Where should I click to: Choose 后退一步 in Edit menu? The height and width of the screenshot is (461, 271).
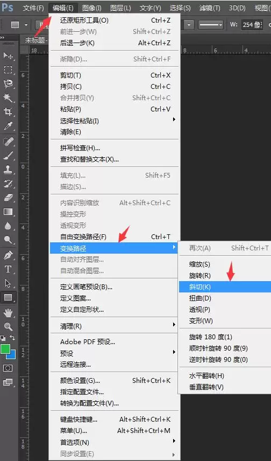pos(115,43)
